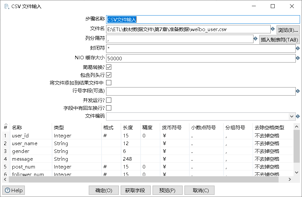The image size is (302, 197).
Task: Enable 将文件添加到结果文件中 checkbox
Action: pyautogui.click(x=109, y=83)
